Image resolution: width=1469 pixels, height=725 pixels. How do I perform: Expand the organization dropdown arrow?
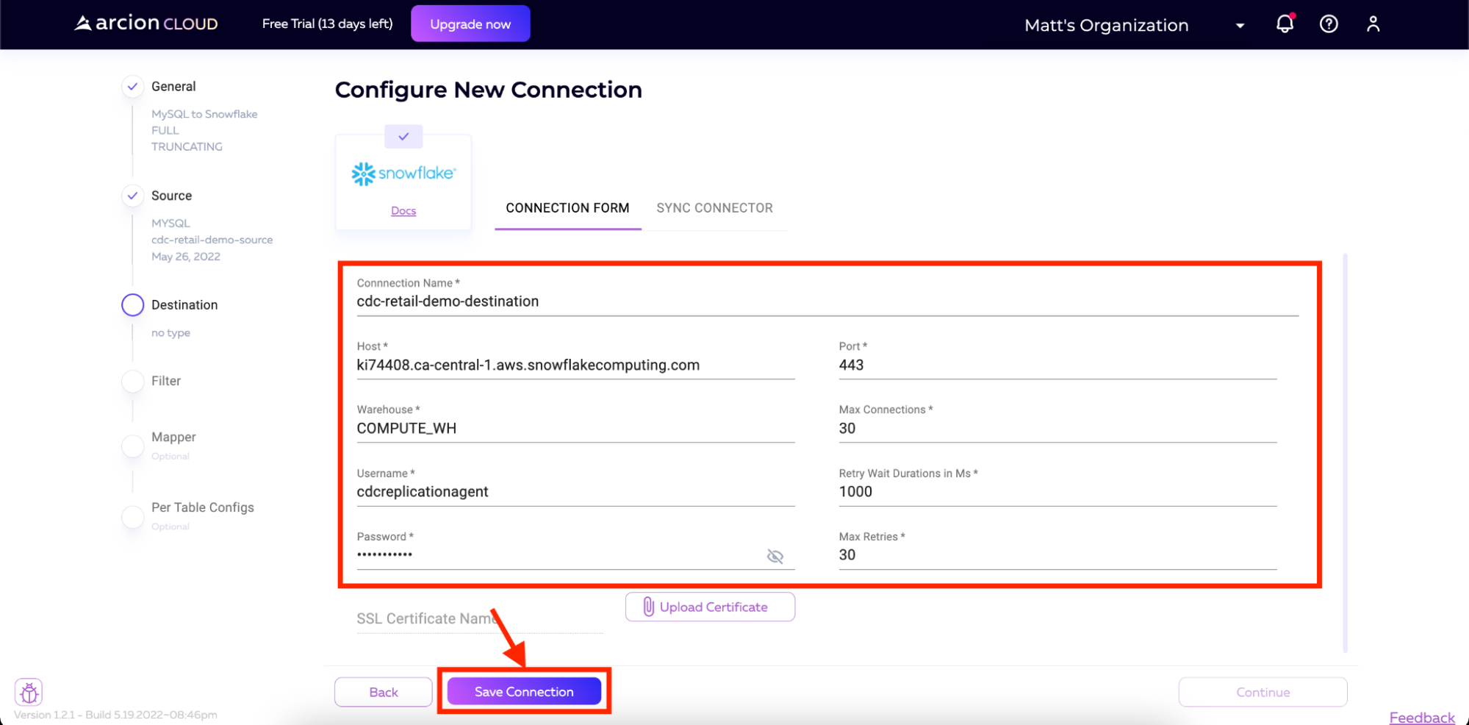(1240, 26)
